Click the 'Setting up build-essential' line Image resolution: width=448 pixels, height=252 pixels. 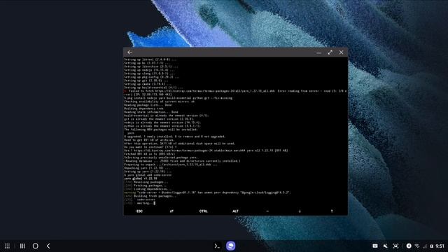pos(153,87)
